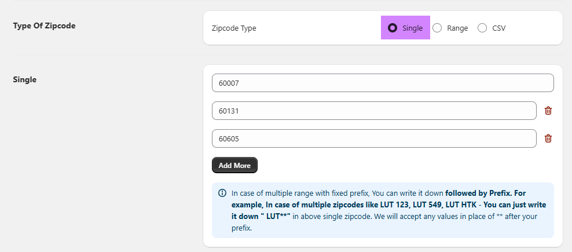The height and width of the screenshot is (252, 572).
Task: Click trash icon beside 60605
Action: coord(548,138)
